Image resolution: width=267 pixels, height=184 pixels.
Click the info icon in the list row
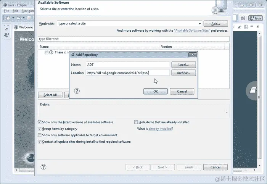tap(51, 52)
